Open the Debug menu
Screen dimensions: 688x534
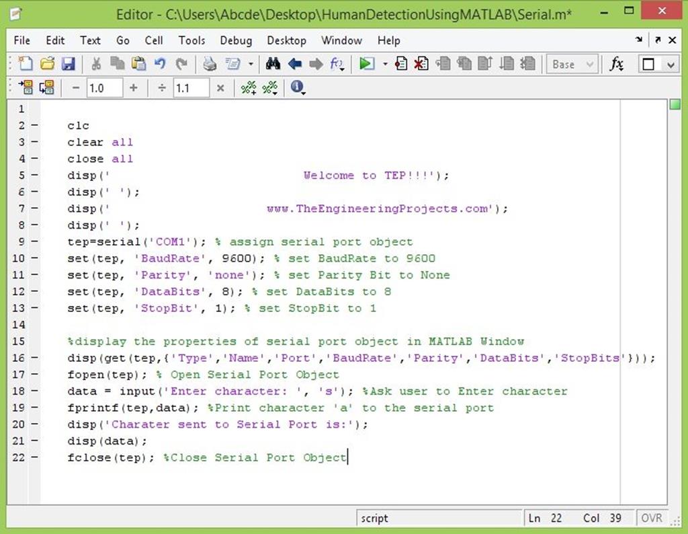(235, 40)
